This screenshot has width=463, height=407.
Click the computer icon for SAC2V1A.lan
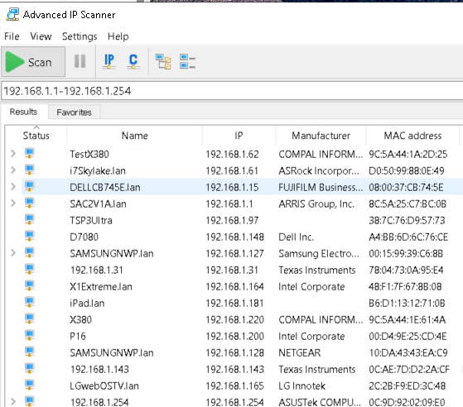pos(30,203)
